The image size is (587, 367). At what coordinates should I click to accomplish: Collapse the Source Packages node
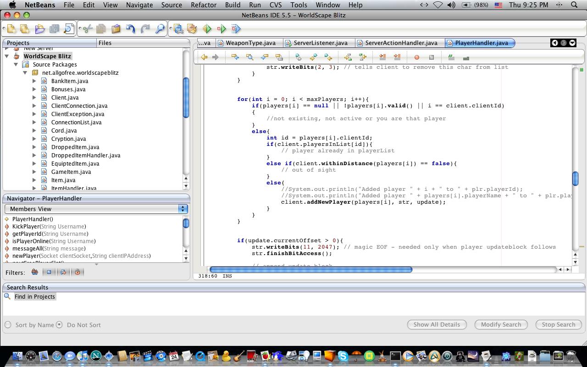(16, 64)
